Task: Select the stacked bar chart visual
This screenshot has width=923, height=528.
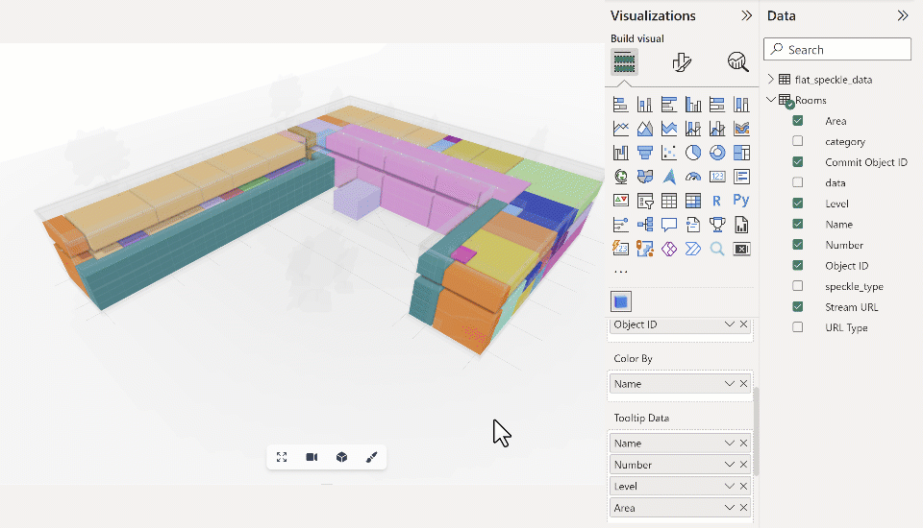Action: point(620,105)
